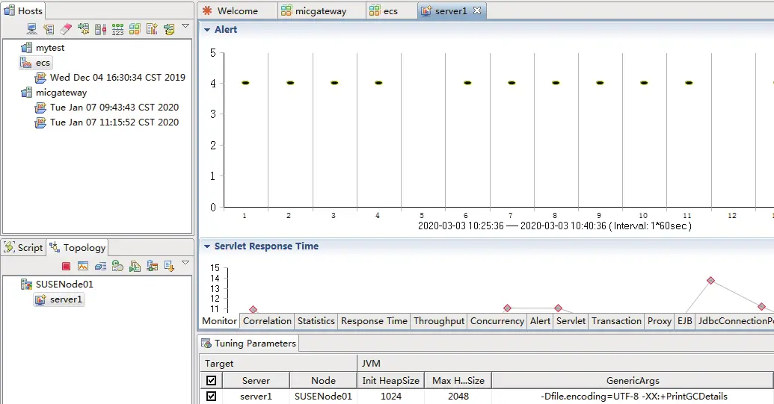This screenshot has height=404, width=774.
Task: Close the server1 editor tab
Action: coord(477,10)
